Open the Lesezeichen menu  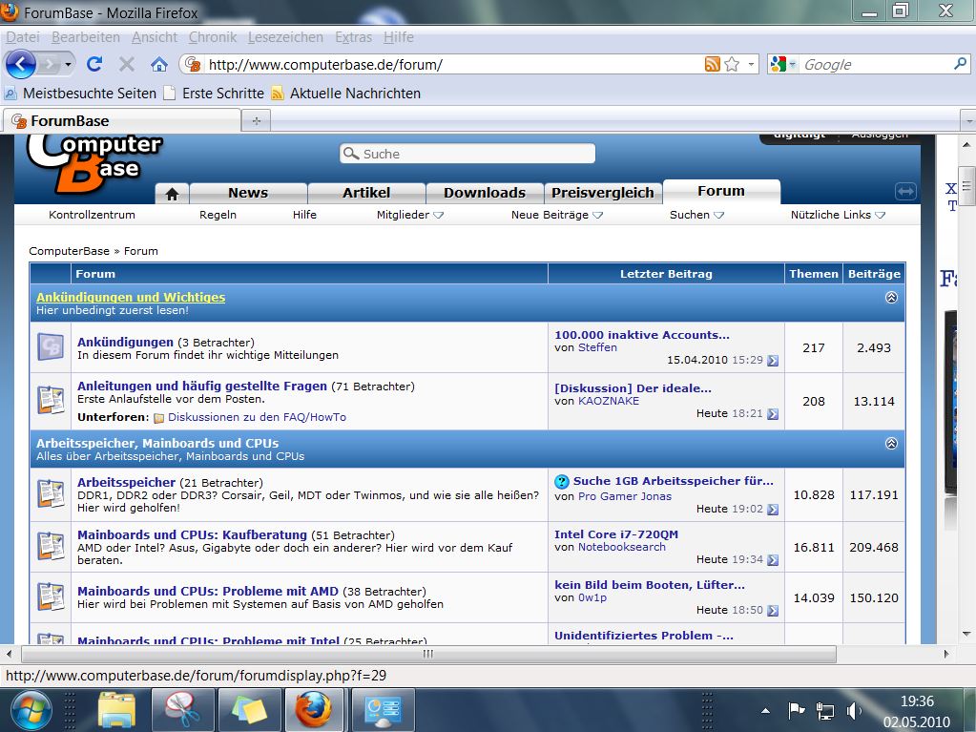pos(285,37)
